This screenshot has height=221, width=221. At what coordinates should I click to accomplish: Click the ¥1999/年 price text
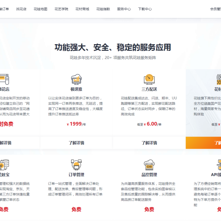point(76,124)
